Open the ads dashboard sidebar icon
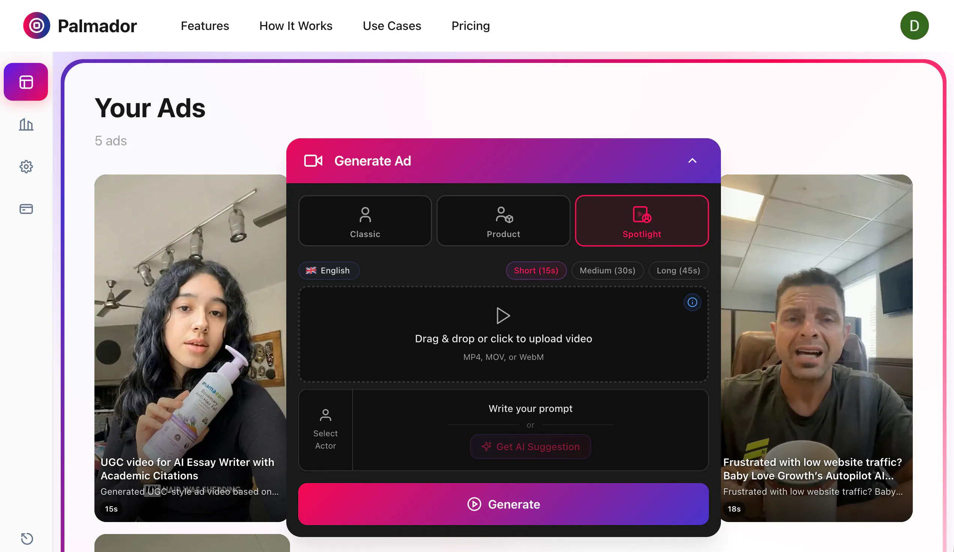The image size is (954, 552). (26, 82)
